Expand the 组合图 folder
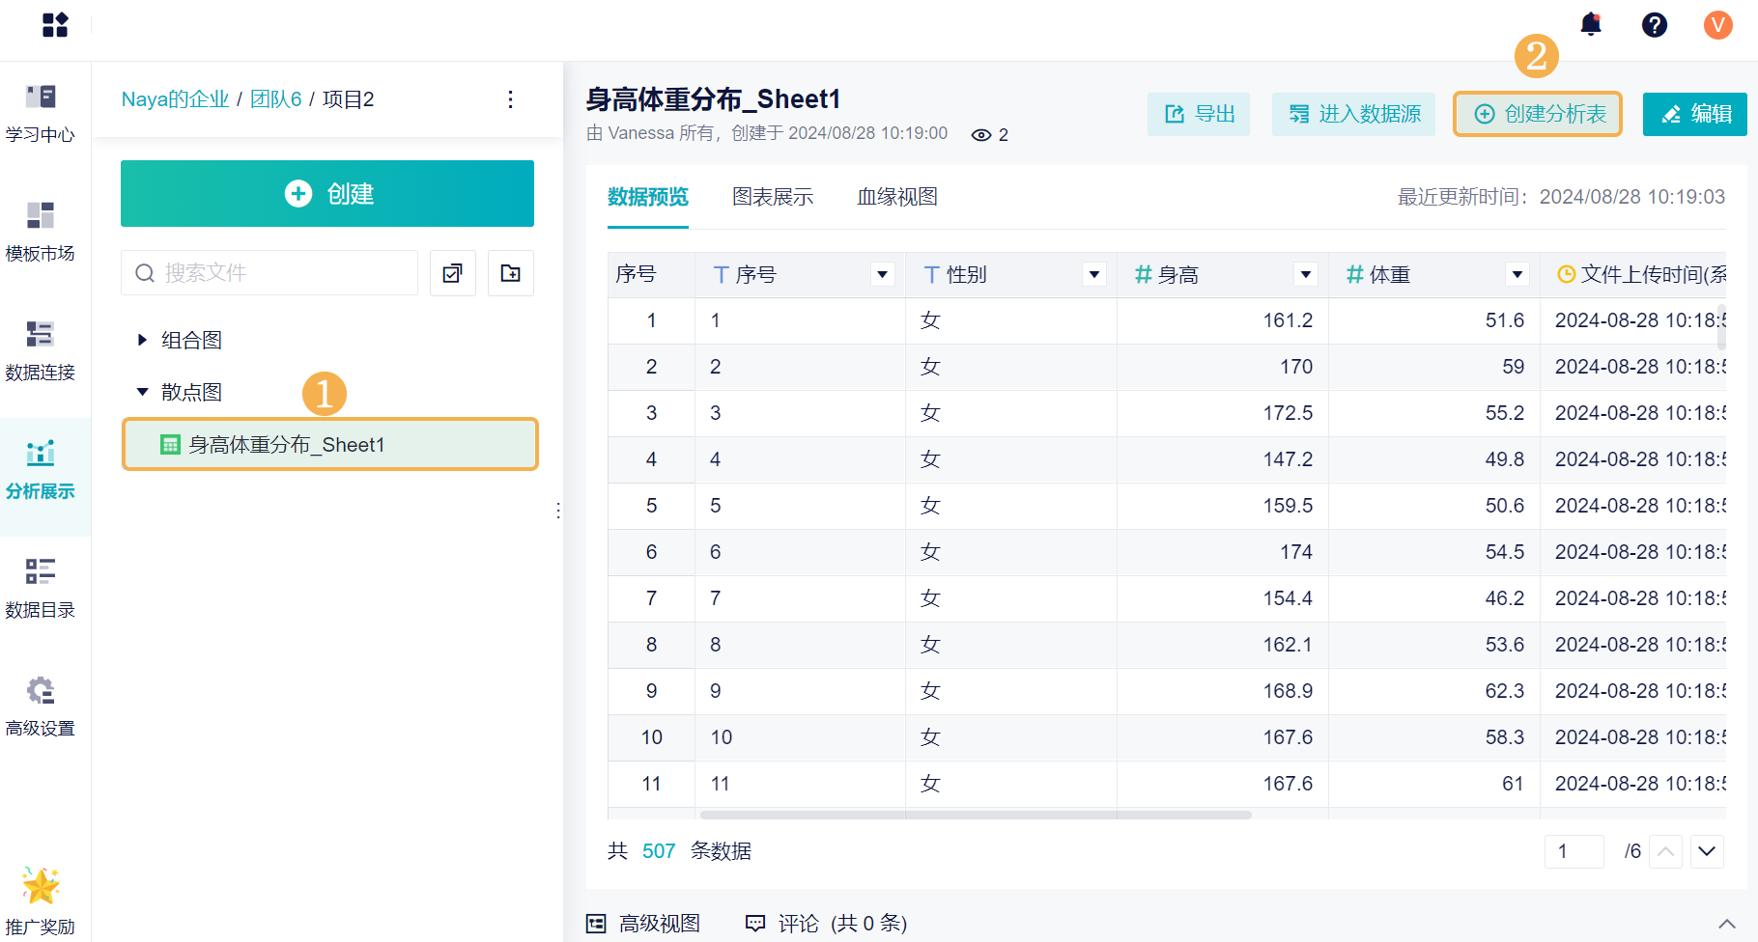 (x=142, y=340)
